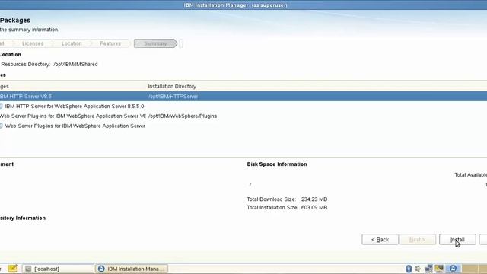Select the Features wizard step
Screen dimensions: 487x274
pyautogui.click(x=110, y=43)
